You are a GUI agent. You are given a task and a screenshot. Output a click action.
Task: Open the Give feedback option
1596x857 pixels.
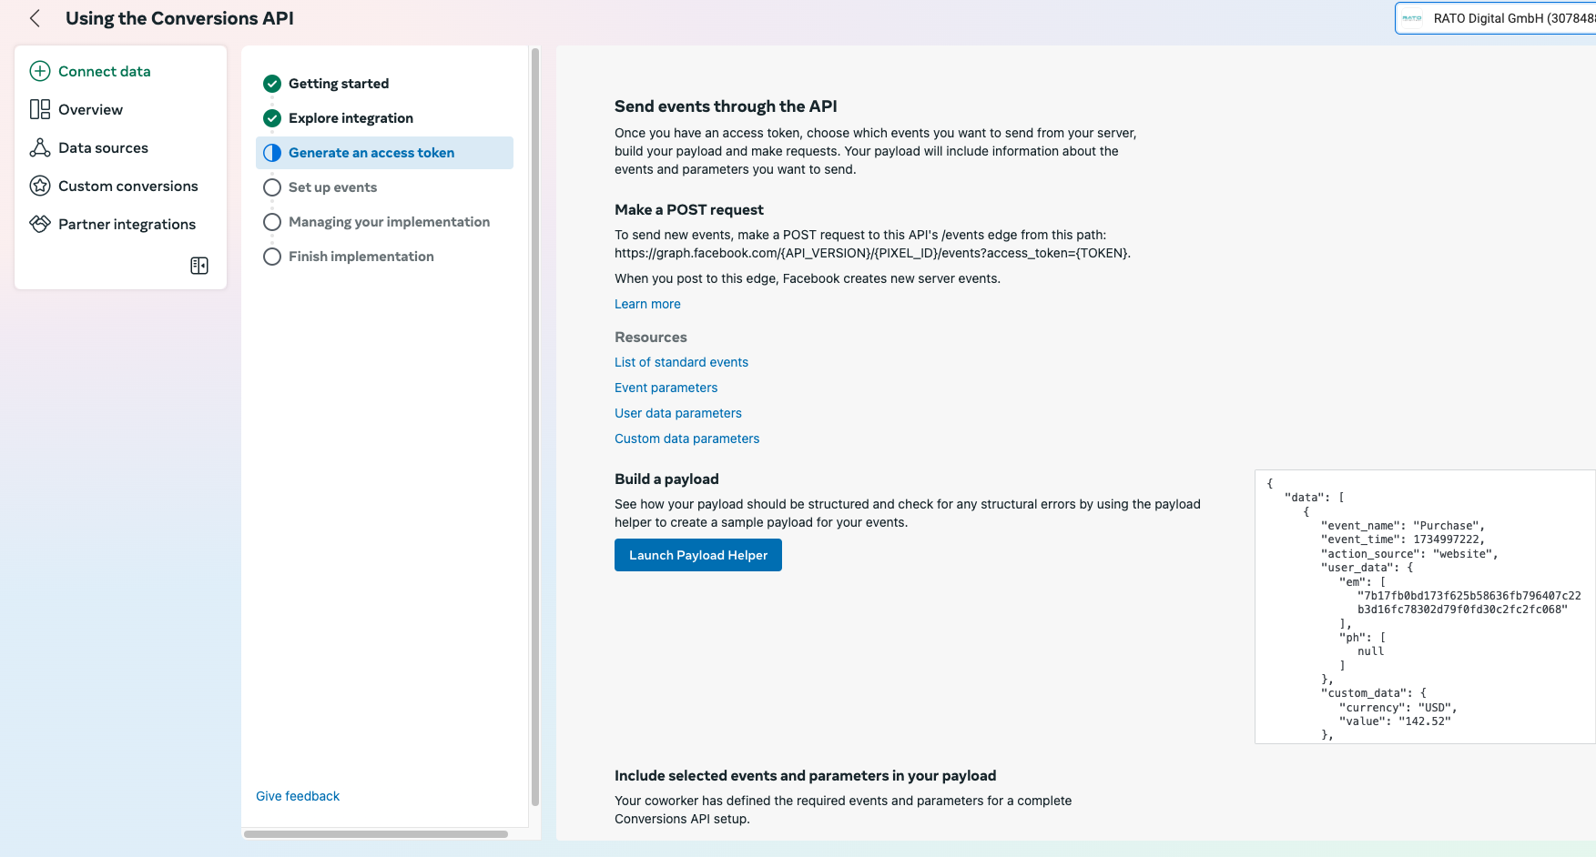297,795
